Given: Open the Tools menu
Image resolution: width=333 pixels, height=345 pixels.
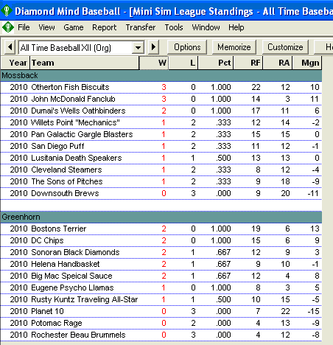Looking at the screenshot, I should (174, 27).
